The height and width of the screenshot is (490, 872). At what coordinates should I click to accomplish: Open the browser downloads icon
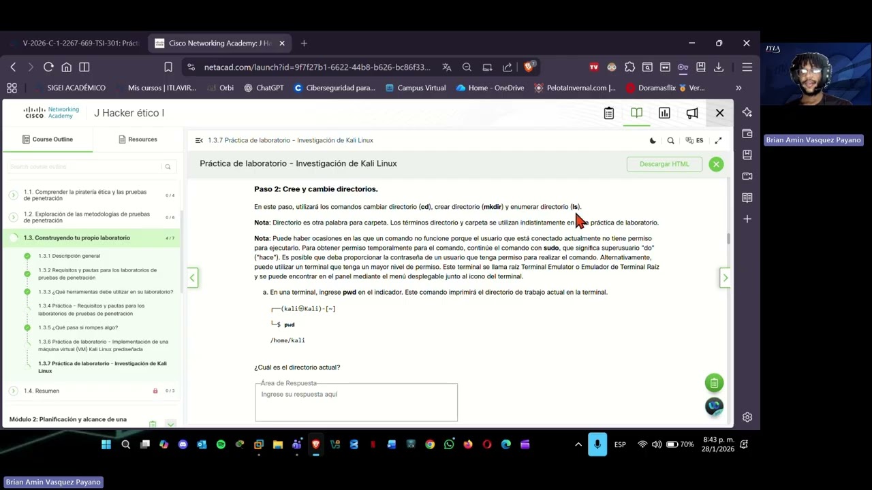pyautogui.click(x=718, y=67)
